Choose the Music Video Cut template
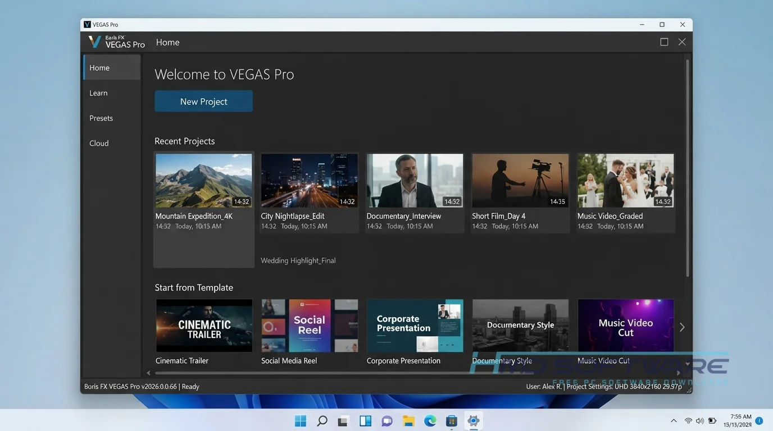Screen dimensions: 773x431 [626, 325]
